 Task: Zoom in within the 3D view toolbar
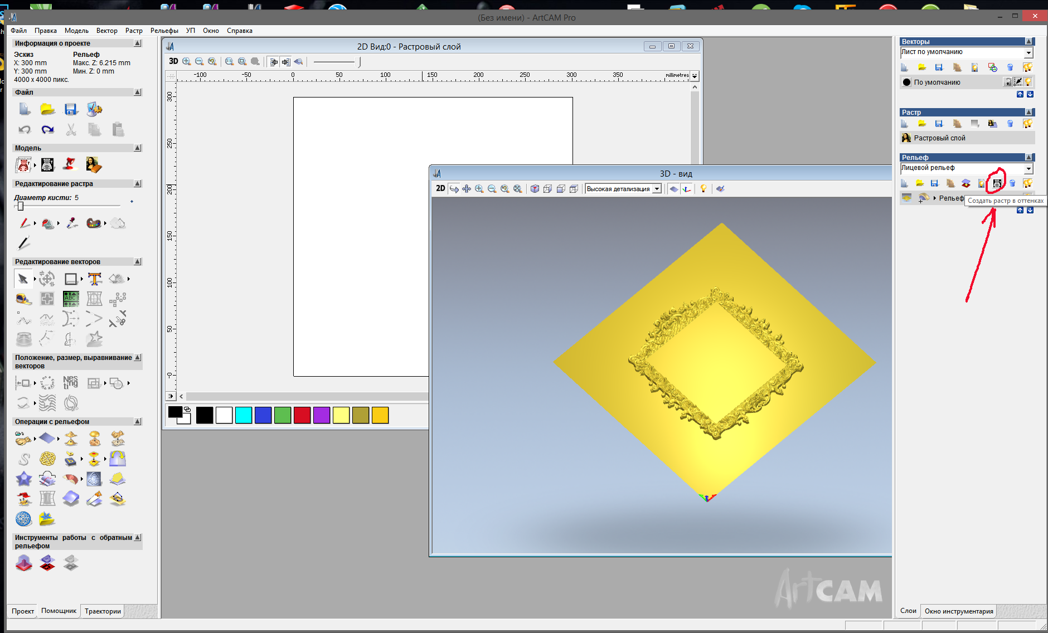tap(479, 189)
